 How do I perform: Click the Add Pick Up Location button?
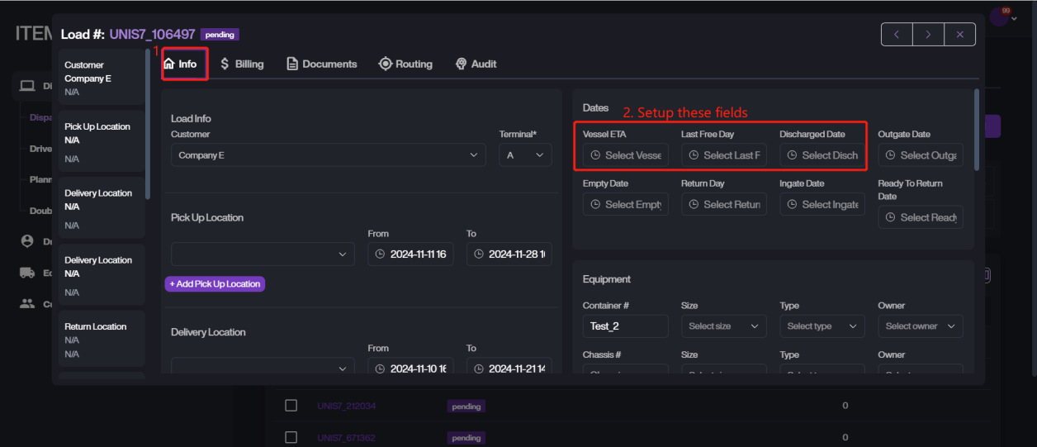point(215,283)
